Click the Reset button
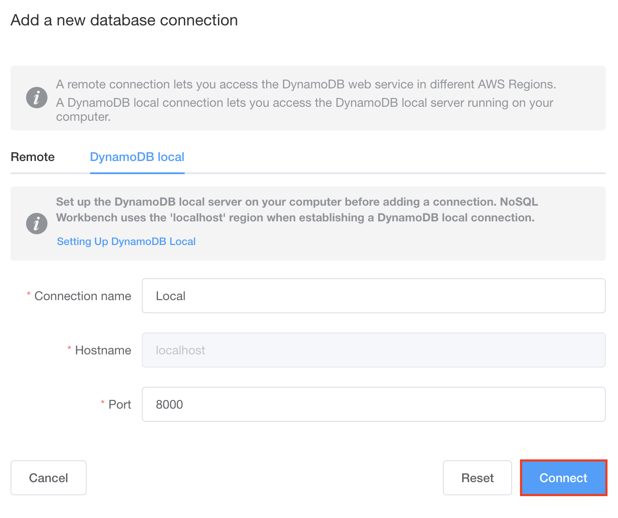 coord(478,478)
